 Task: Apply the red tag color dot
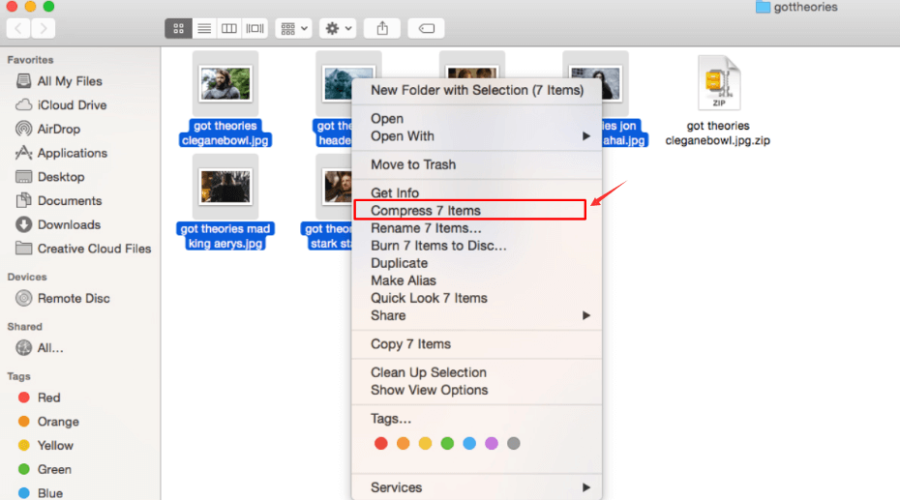pyautogui.click(x=380, y=444)
